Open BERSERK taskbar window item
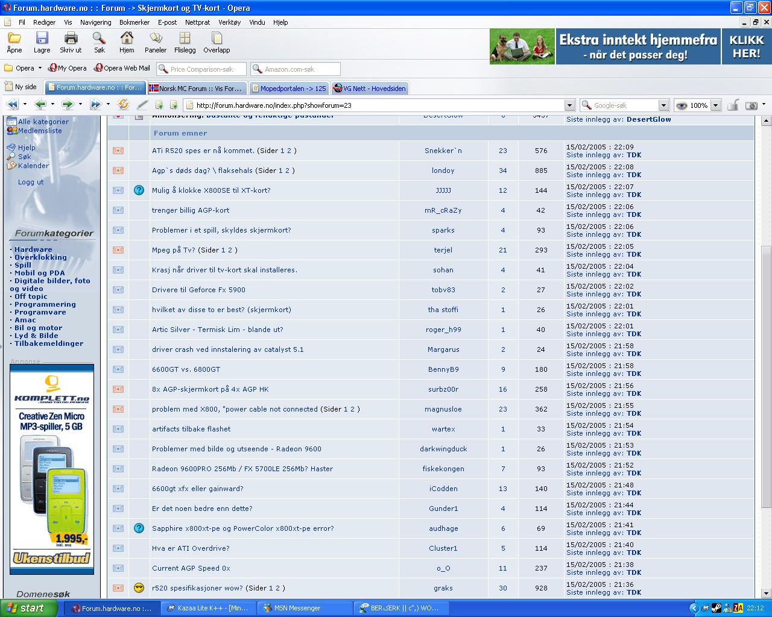 tap(400, 608)
